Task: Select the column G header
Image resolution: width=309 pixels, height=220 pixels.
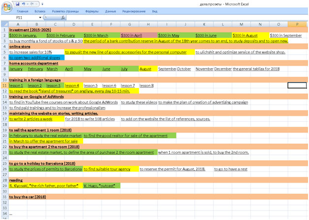Action: click(x=129, y=24)
